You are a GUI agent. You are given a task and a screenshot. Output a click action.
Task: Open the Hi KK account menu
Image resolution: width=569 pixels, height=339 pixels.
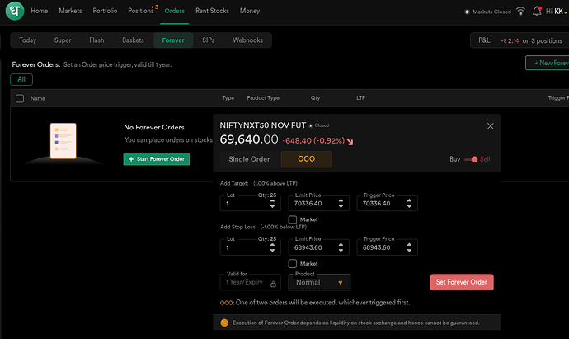[556, 12]
